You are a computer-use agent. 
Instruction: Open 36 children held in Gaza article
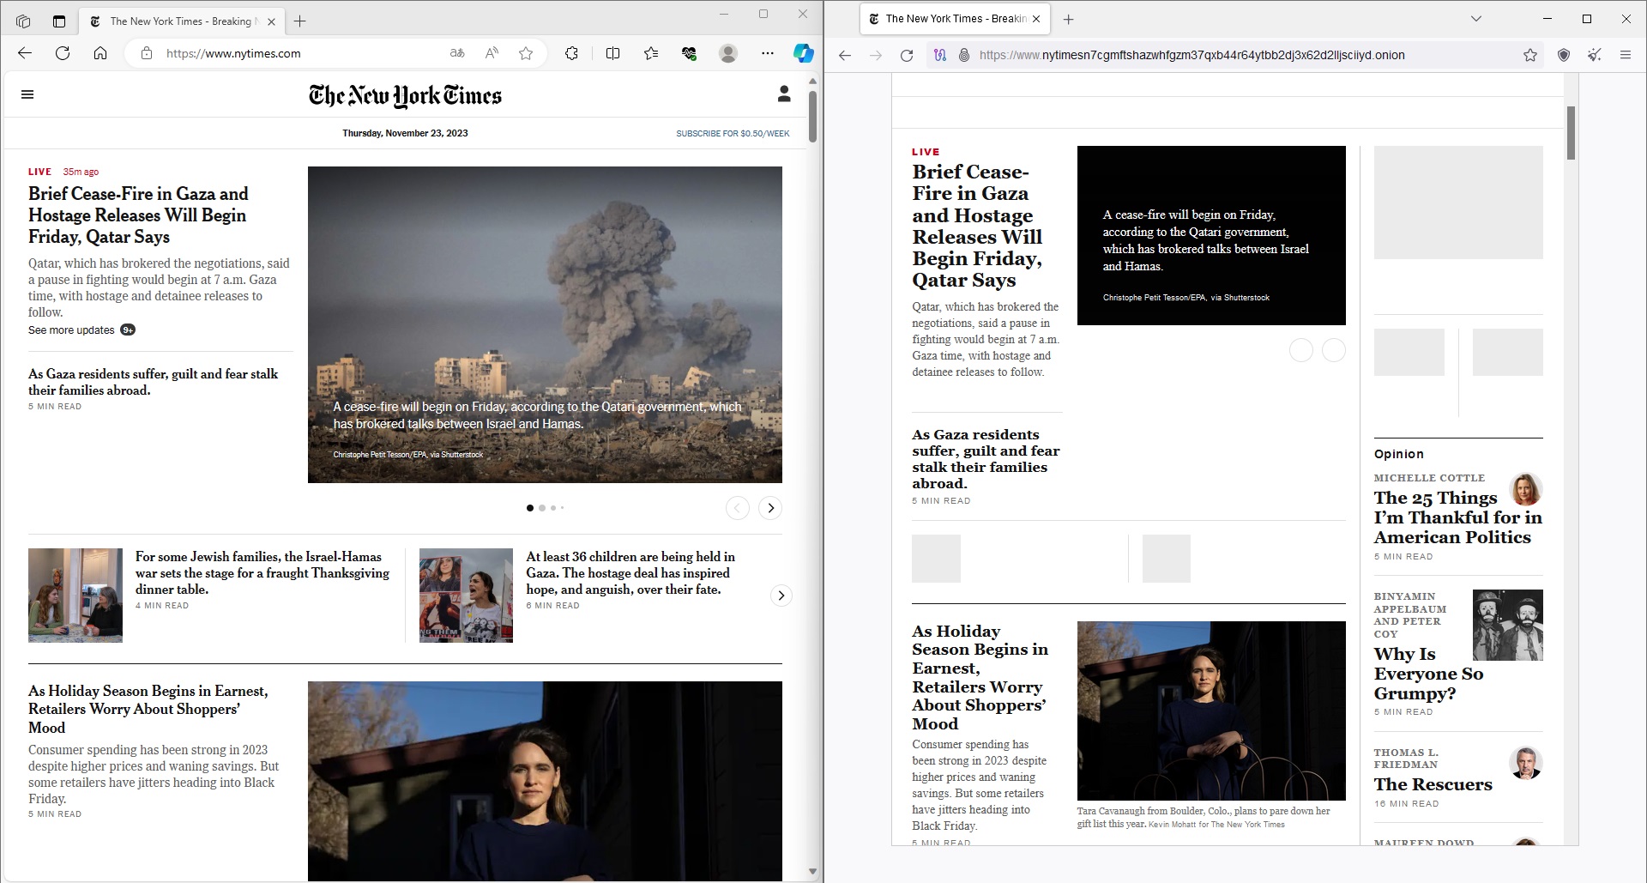click(x=630, y=573)
